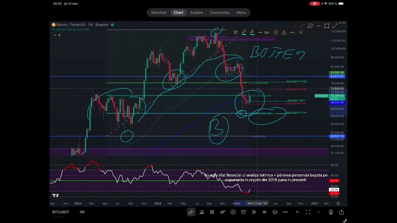Open the compare symbols wavy-lines icon
Viewport: 397px width, 223px height.
point(222,212)
